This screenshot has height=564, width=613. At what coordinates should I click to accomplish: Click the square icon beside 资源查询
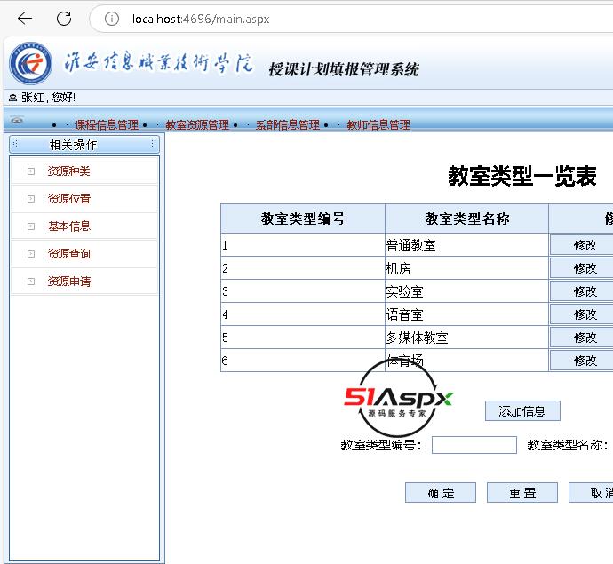point(31,254)
